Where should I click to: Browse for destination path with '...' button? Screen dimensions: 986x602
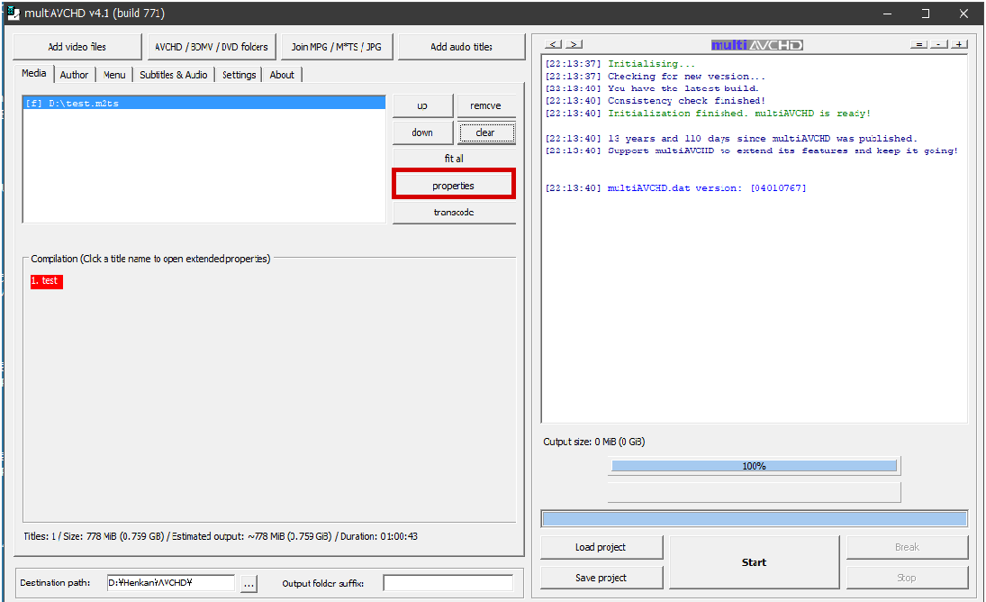pyautogui.click(x=249, y=584)
